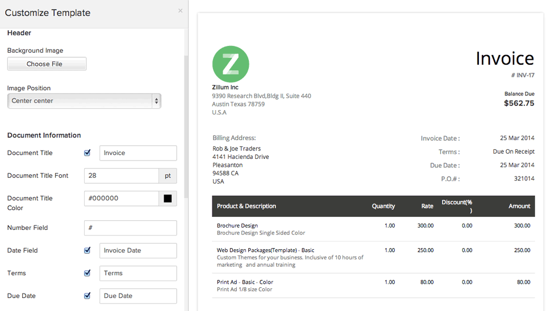Click the pt unit label

point(168,176)
